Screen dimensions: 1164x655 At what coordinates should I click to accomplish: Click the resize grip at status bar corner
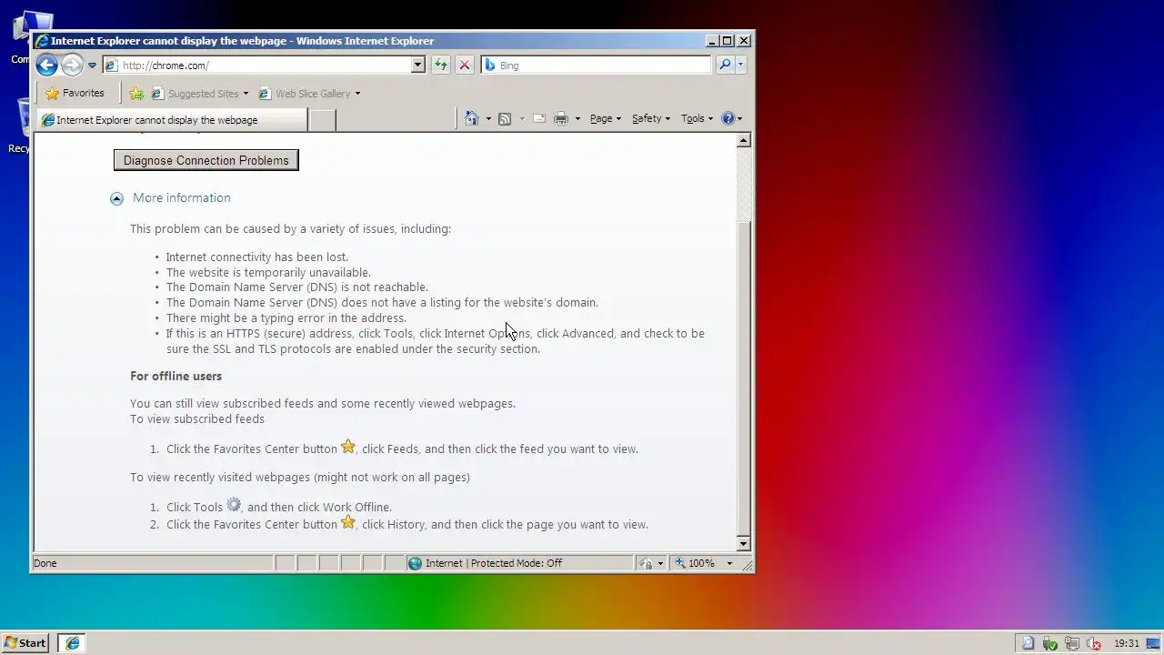[748, 565]
